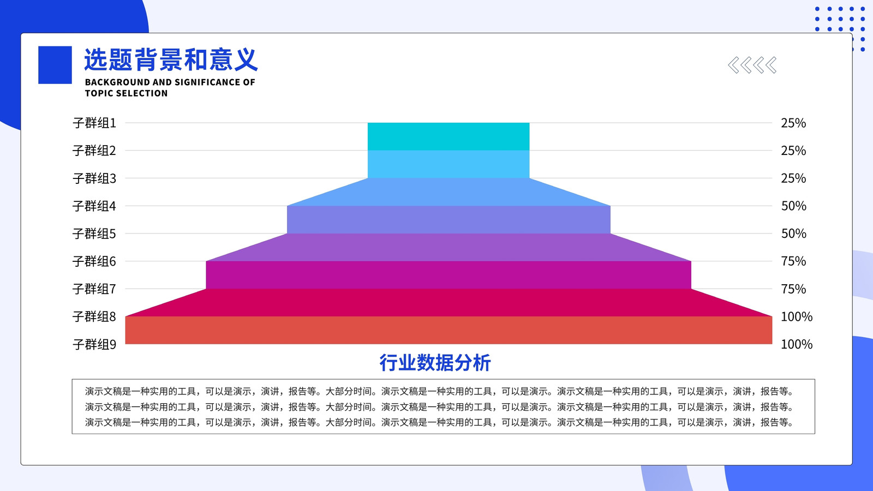Image resolution: width=873 pixels, height=491 pixels.
Task: Click the 25% value in the 子群组1 row
Action: pos(793,123)
